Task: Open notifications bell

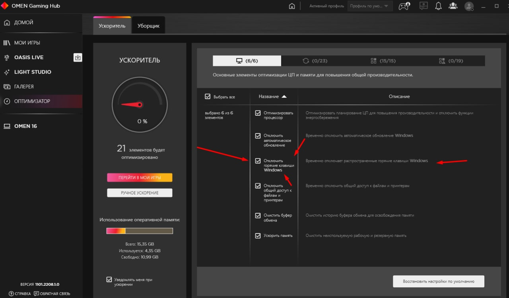Action: point(438,6)
